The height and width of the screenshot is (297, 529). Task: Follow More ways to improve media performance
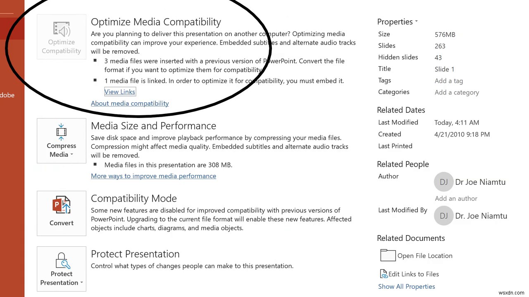click(x=153, y=176)
